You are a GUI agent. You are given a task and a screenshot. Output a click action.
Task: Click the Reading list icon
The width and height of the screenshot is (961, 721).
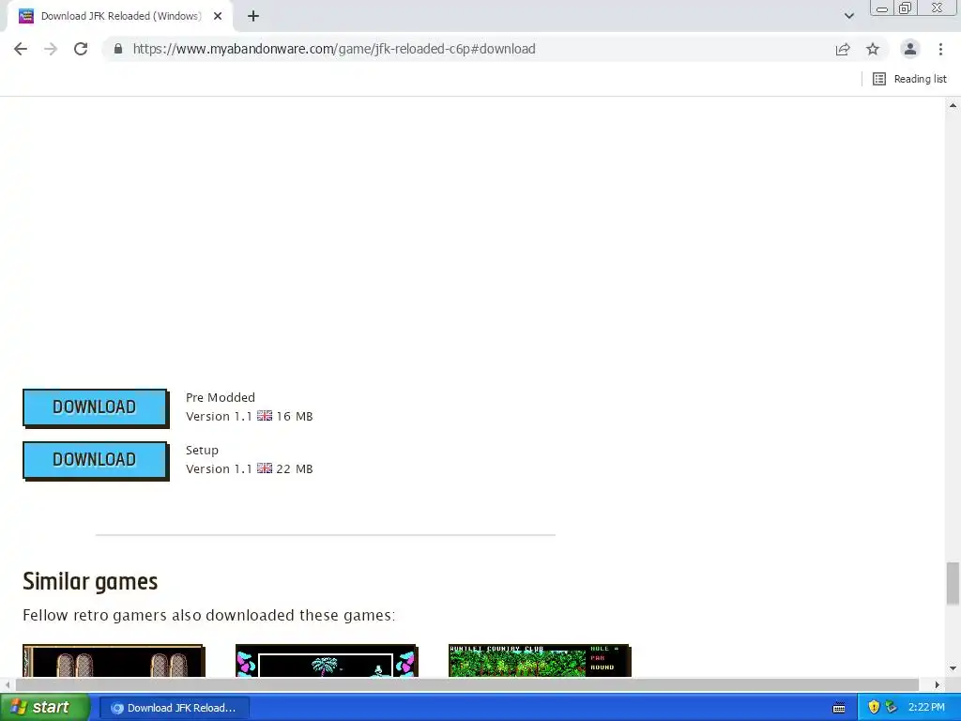[878, 79]
